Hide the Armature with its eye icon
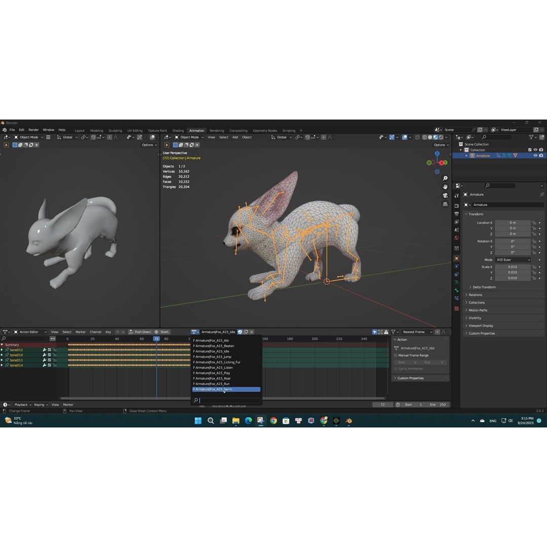 pos(535,155)
